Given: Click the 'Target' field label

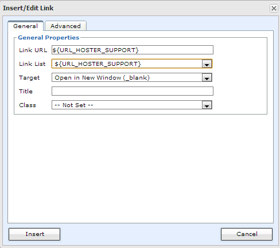Looking at the screenshot, I should 29,78.
